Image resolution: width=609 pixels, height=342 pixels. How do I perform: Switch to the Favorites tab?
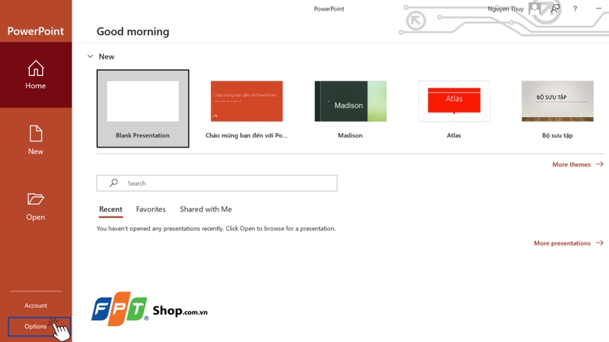point(151,210)
